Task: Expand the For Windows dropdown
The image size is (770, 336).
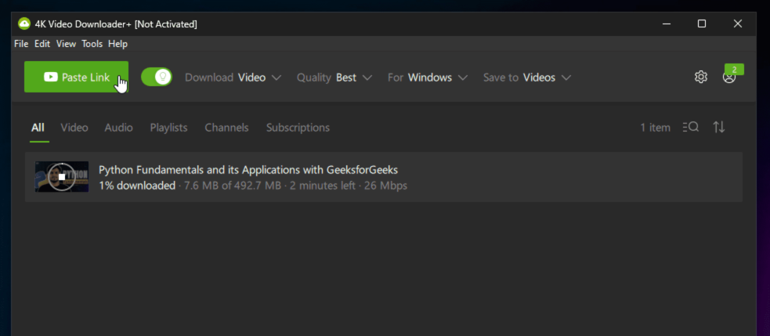Action: 427,78
